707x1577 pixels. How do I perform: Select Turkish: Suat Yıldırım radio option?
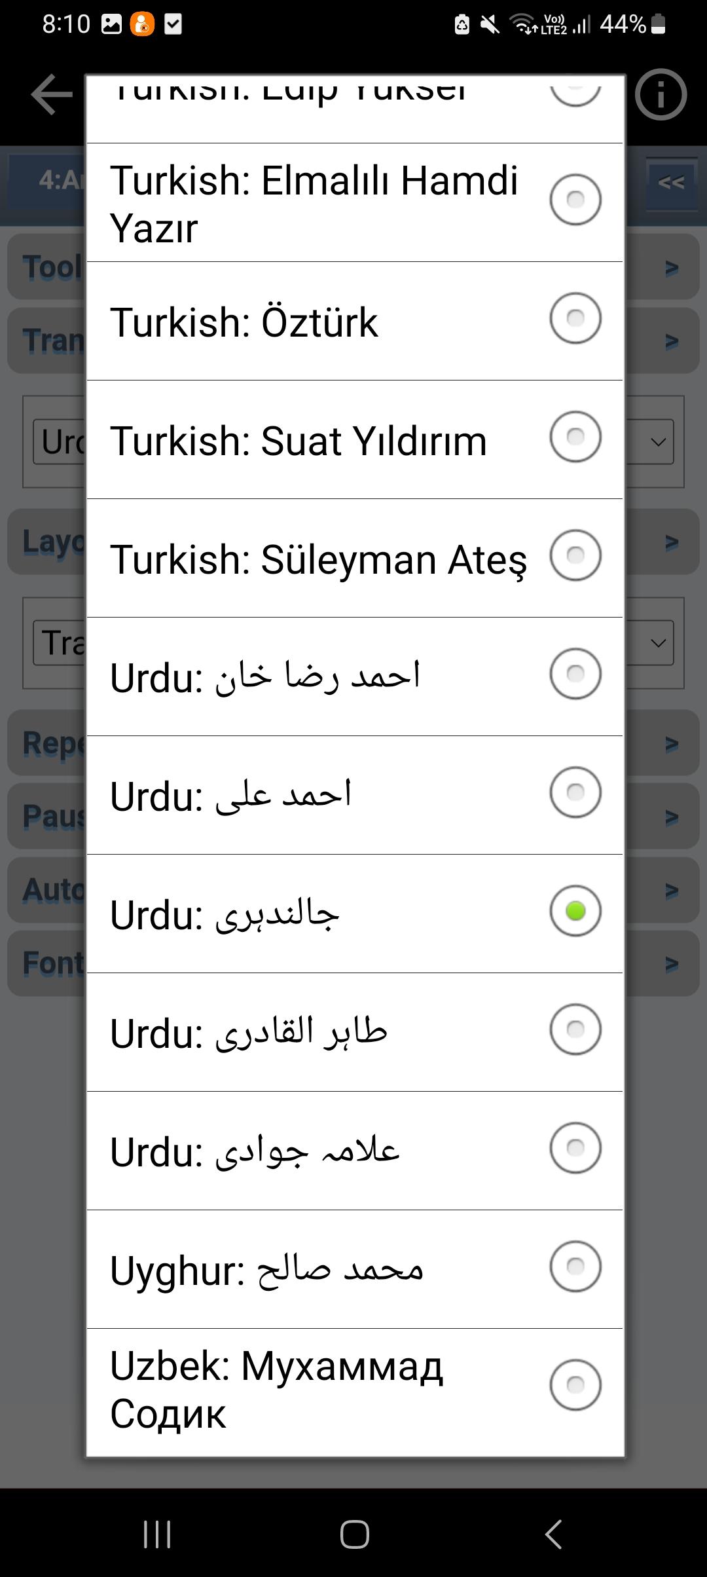pyautogui.click(x=575, y=437)
